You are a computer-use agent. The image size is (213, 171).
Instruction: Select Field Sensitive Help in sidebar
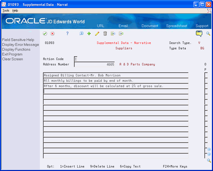coord(18,40)
